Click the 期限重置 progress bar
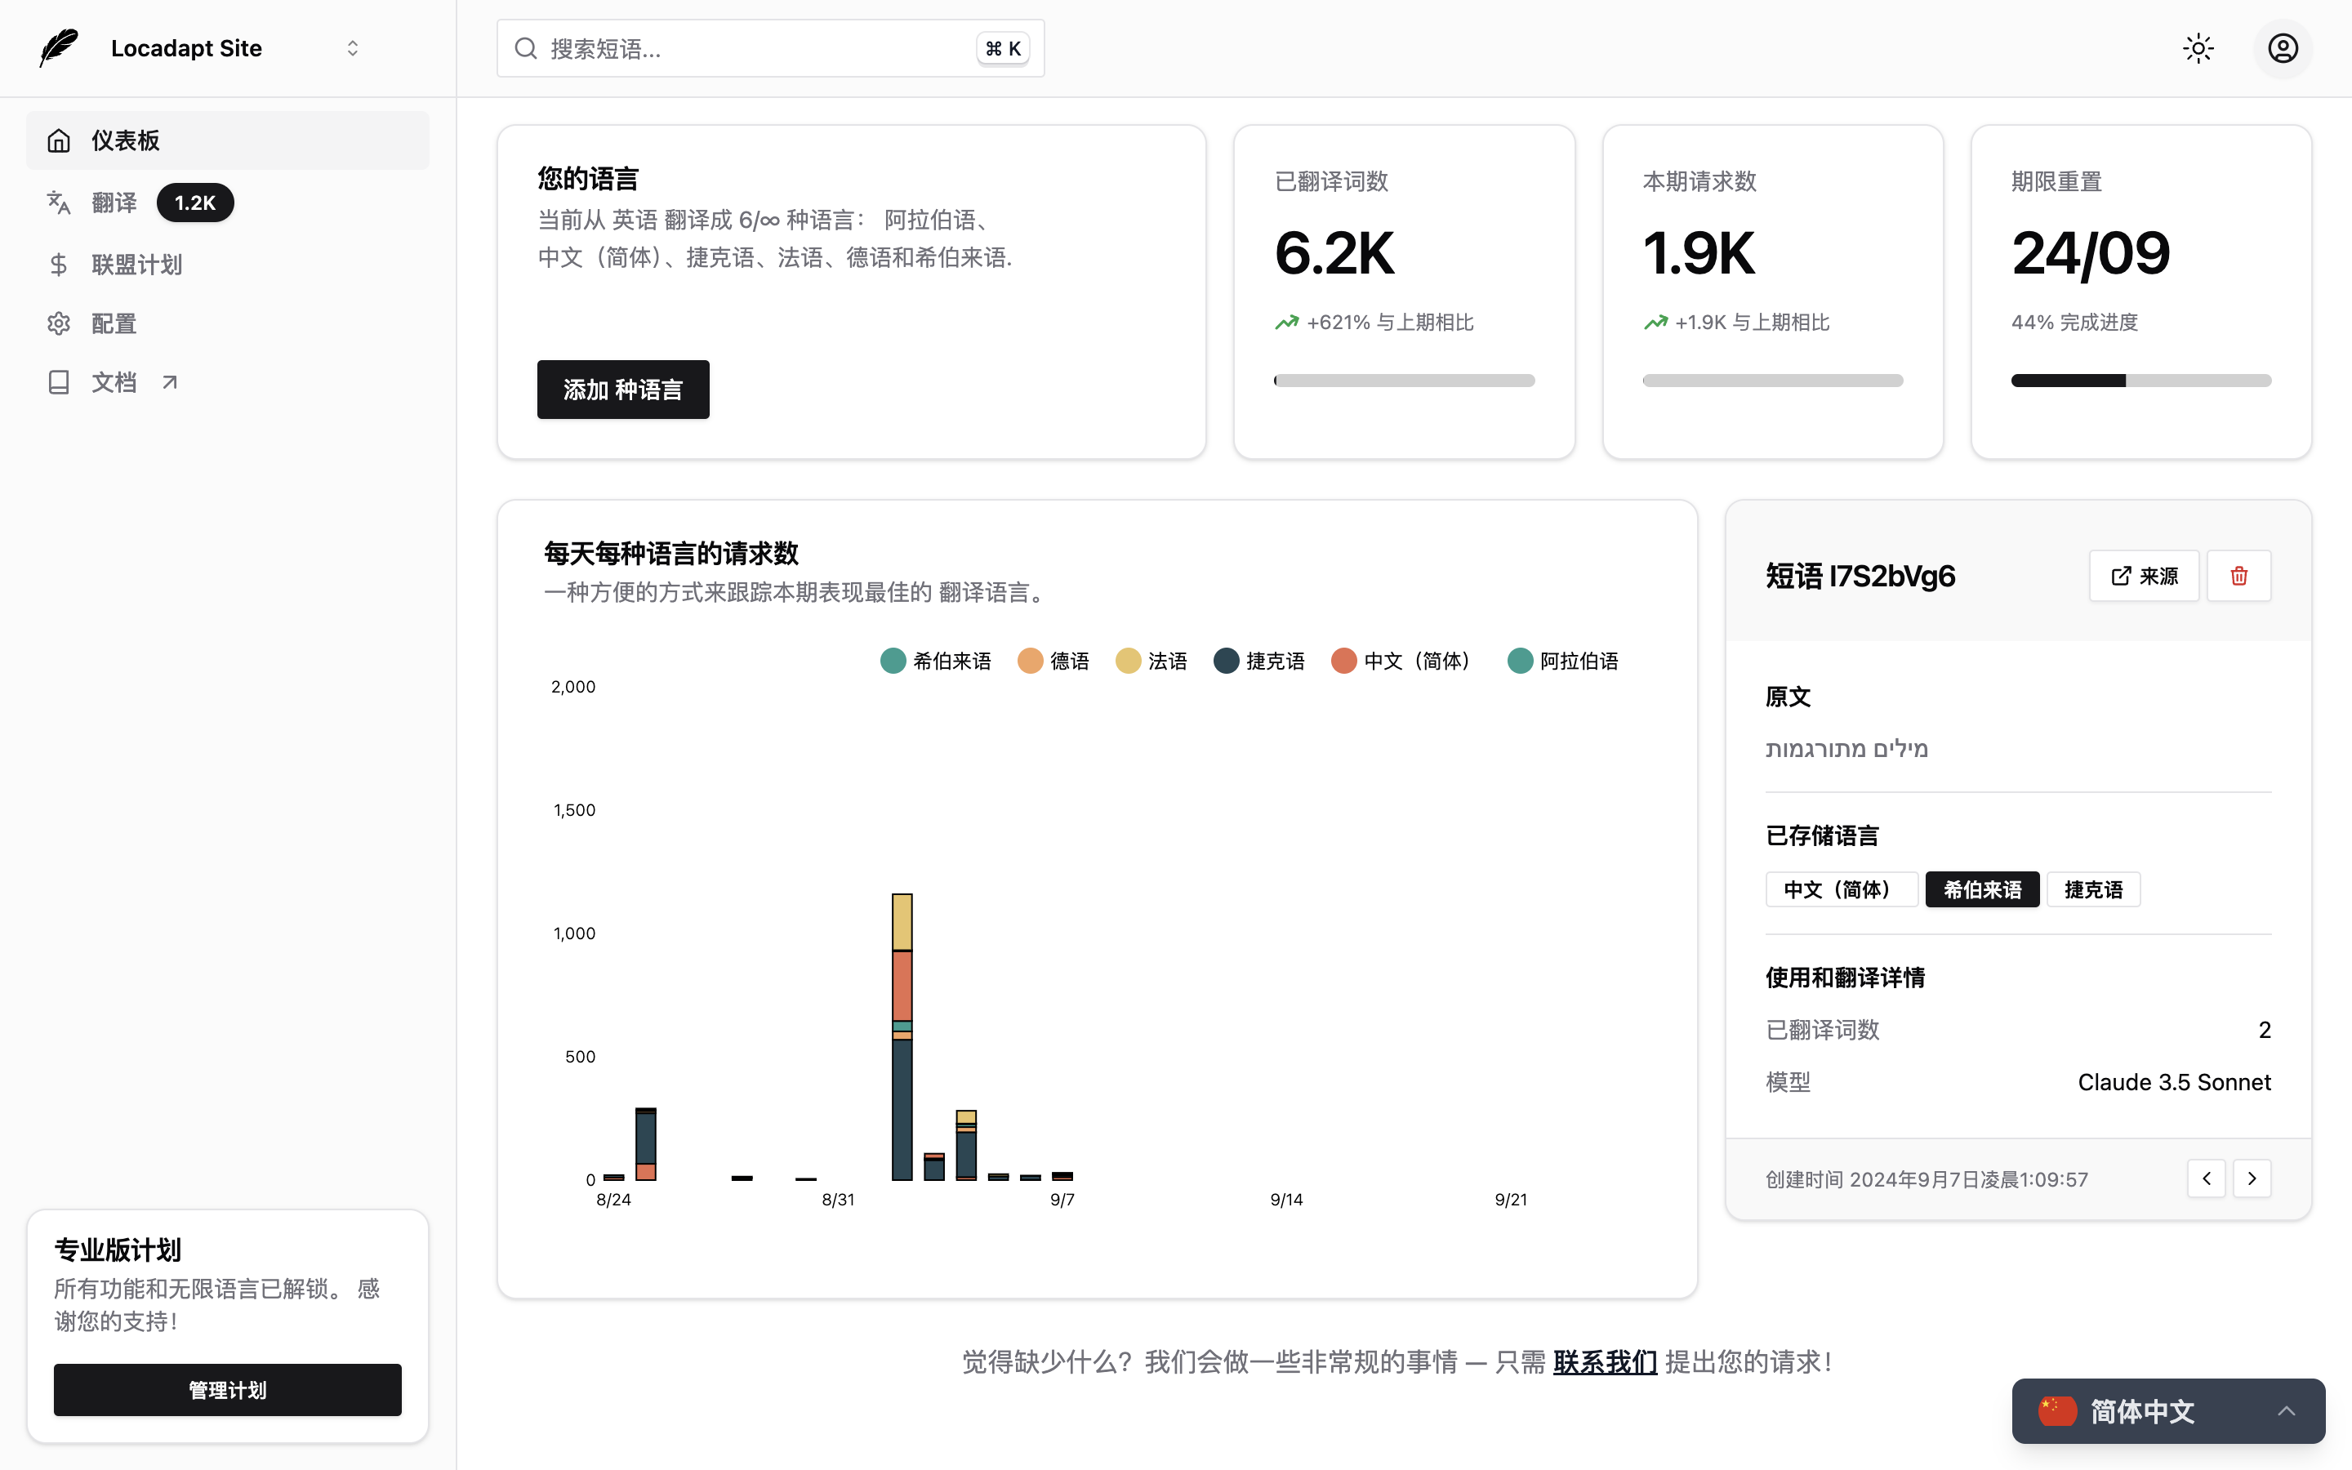The image size is (2352, 1470). point(2140,381)
